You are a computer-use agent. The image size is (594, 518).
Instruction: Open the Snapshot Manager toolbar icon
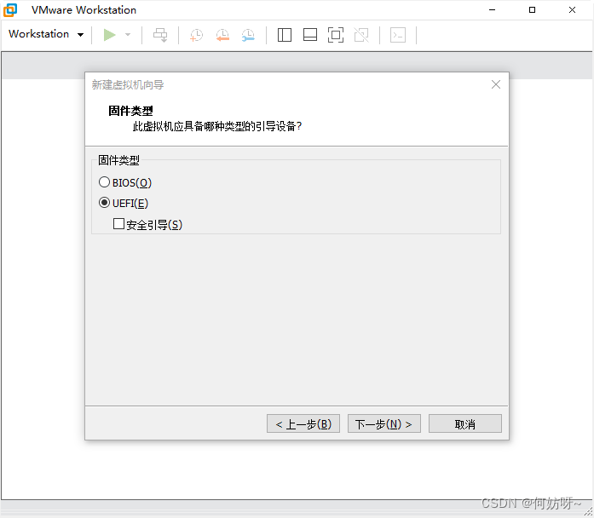coord(248,35)
